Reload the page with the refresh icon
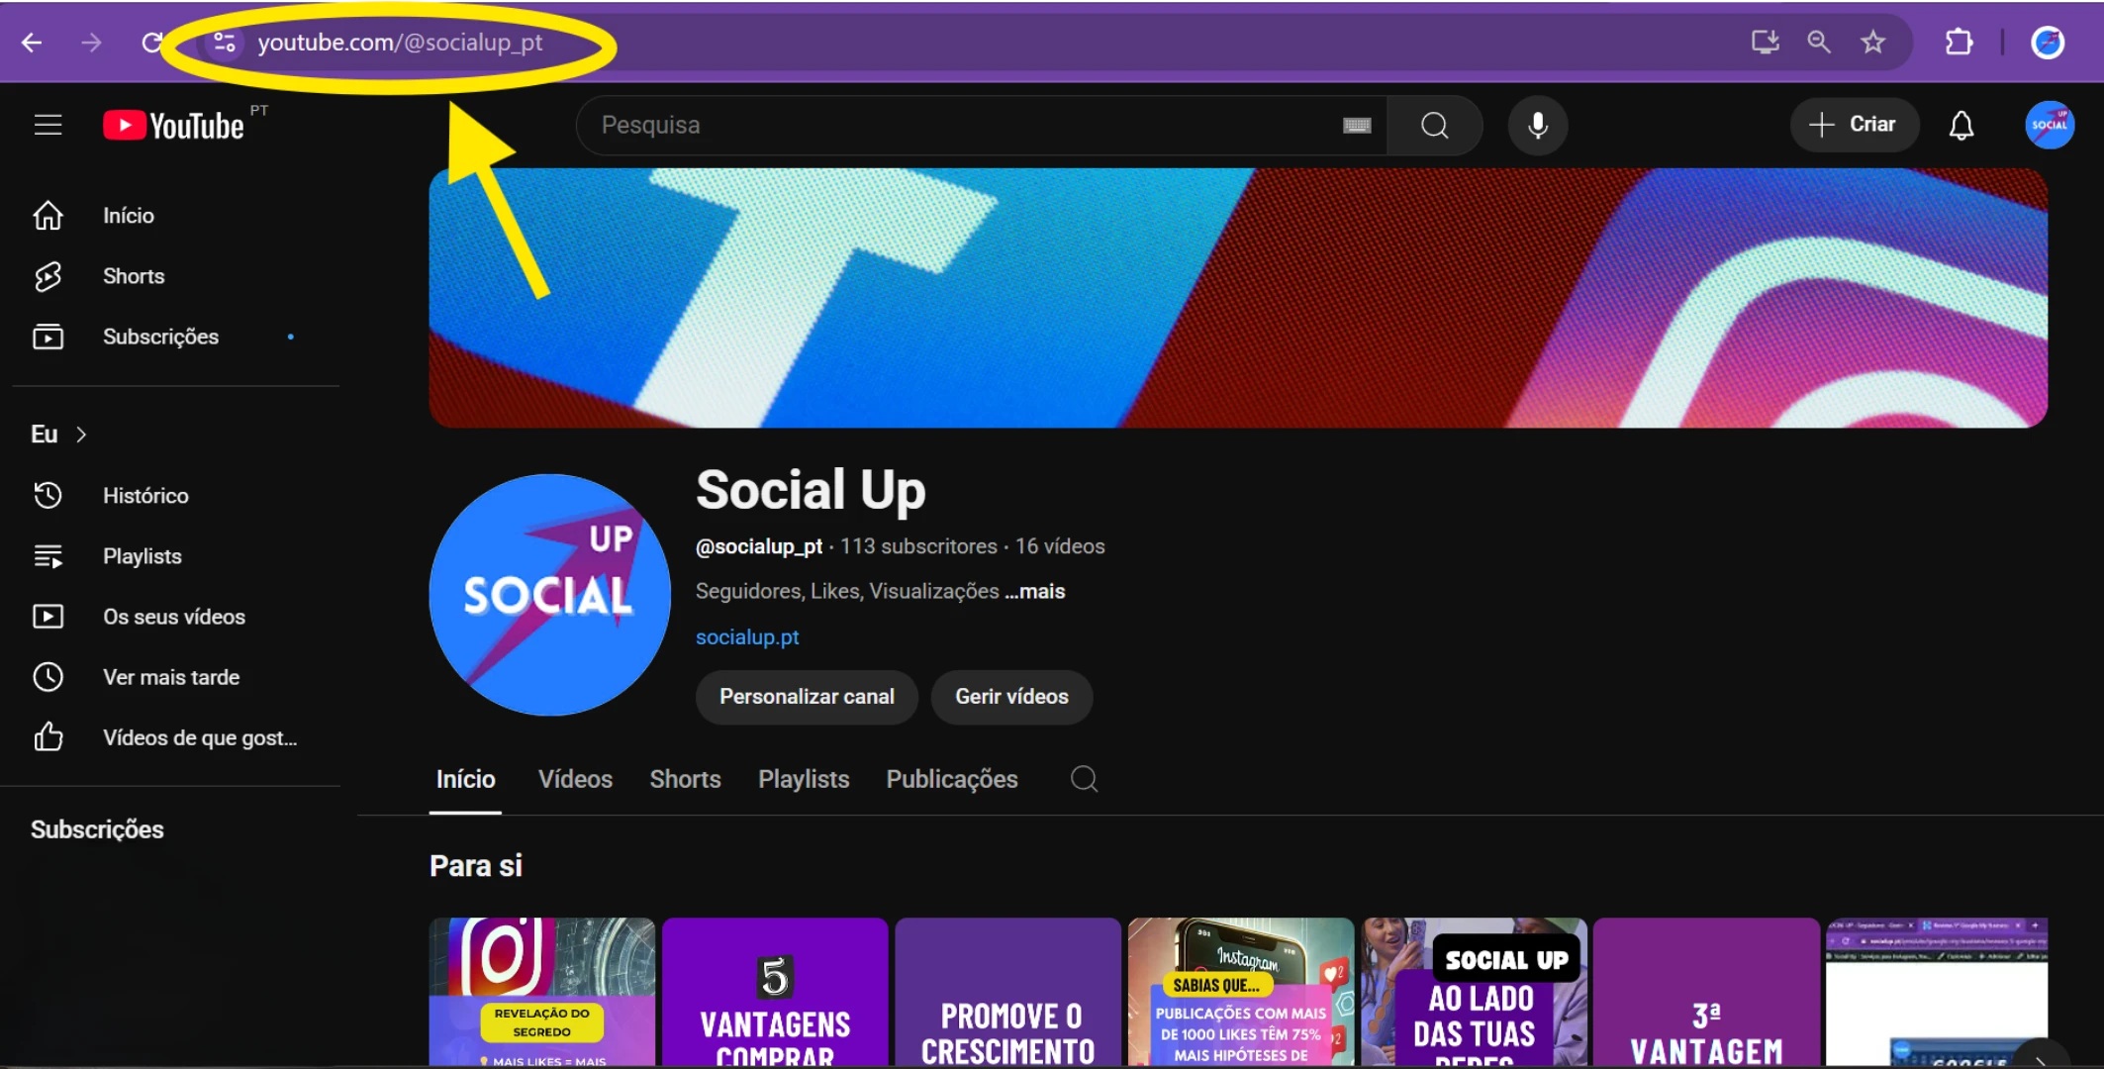 [151, 43]
